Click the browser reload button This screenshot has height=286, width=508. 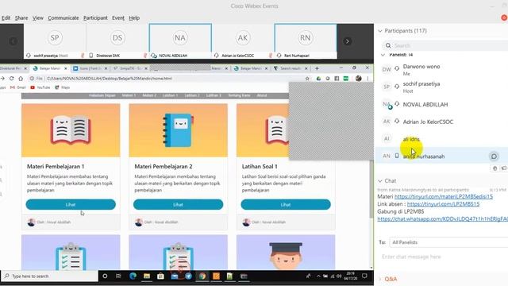click(x=12, y=79)
